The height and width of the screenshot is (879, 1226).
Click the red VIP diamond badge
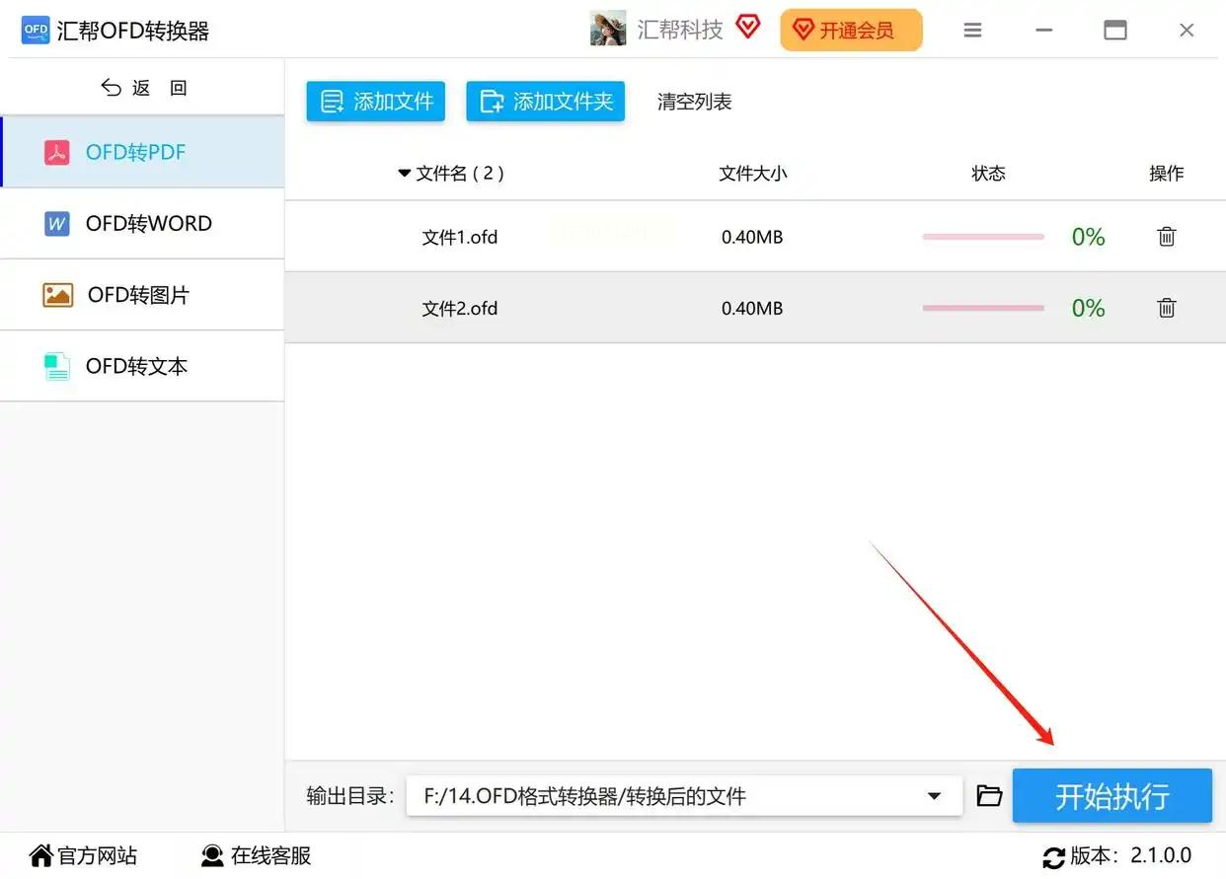coord(748,28)
